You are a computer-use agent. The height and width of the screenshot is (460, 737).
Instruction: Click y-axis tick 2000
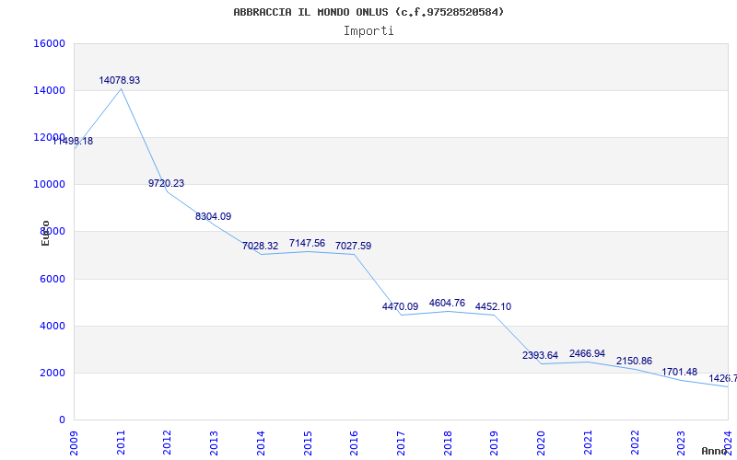[x=52, y=374]
